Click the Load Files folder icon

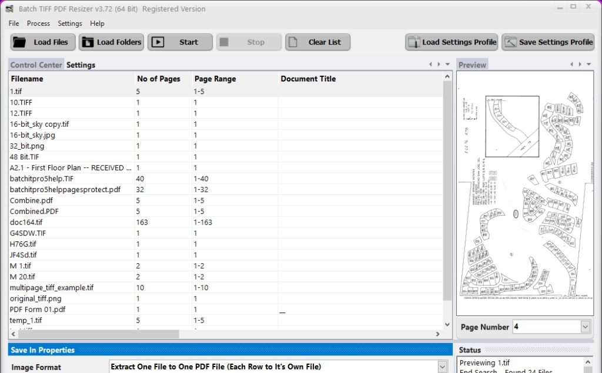click(x=21, y=42)
